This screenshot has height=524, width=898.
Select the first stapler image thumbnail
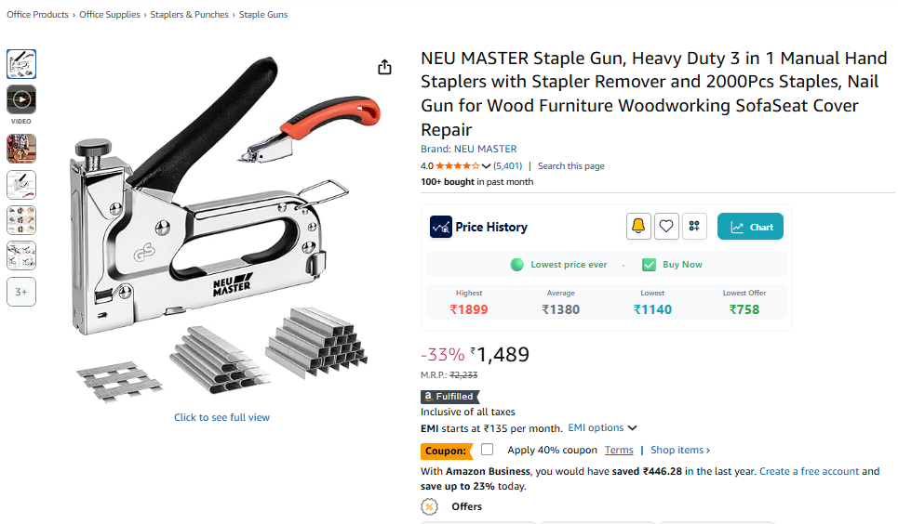tap(21, 64)
